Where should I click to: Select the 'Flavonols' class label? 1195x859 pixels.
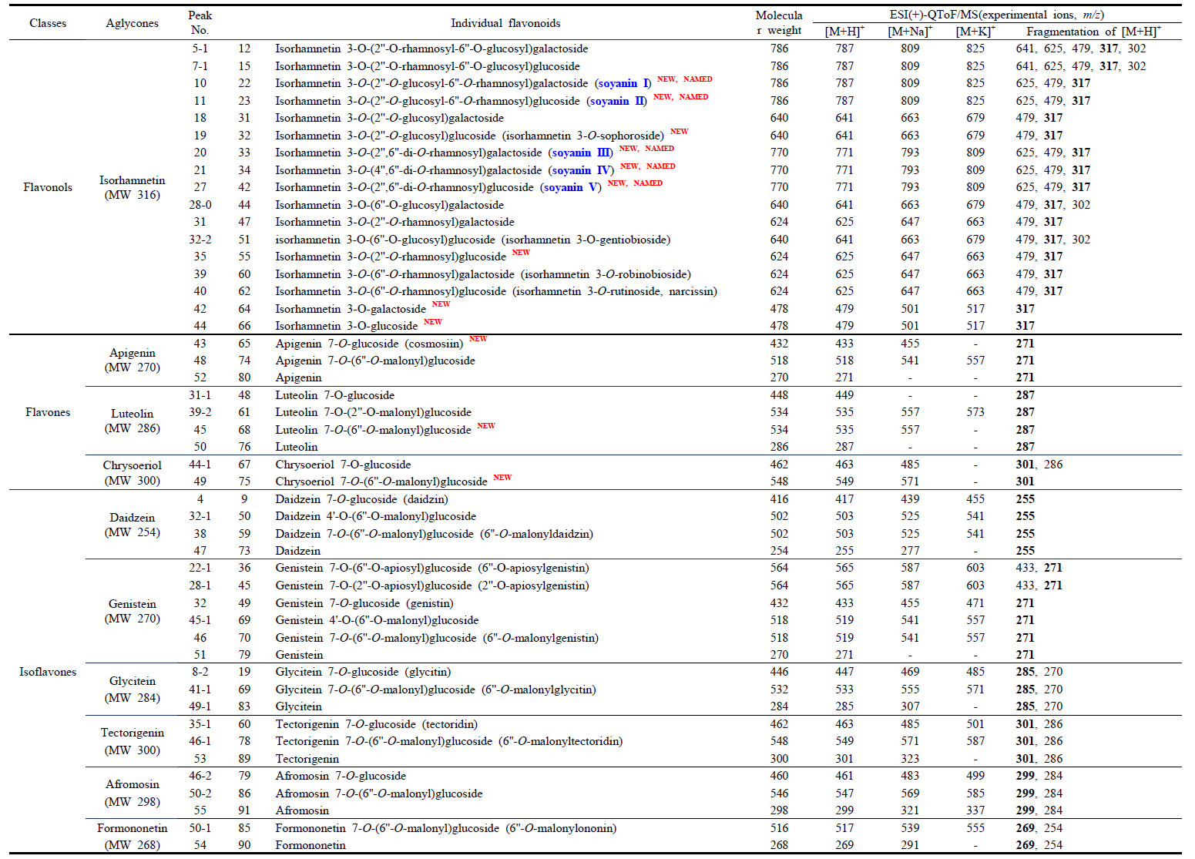tap(48, 187)
